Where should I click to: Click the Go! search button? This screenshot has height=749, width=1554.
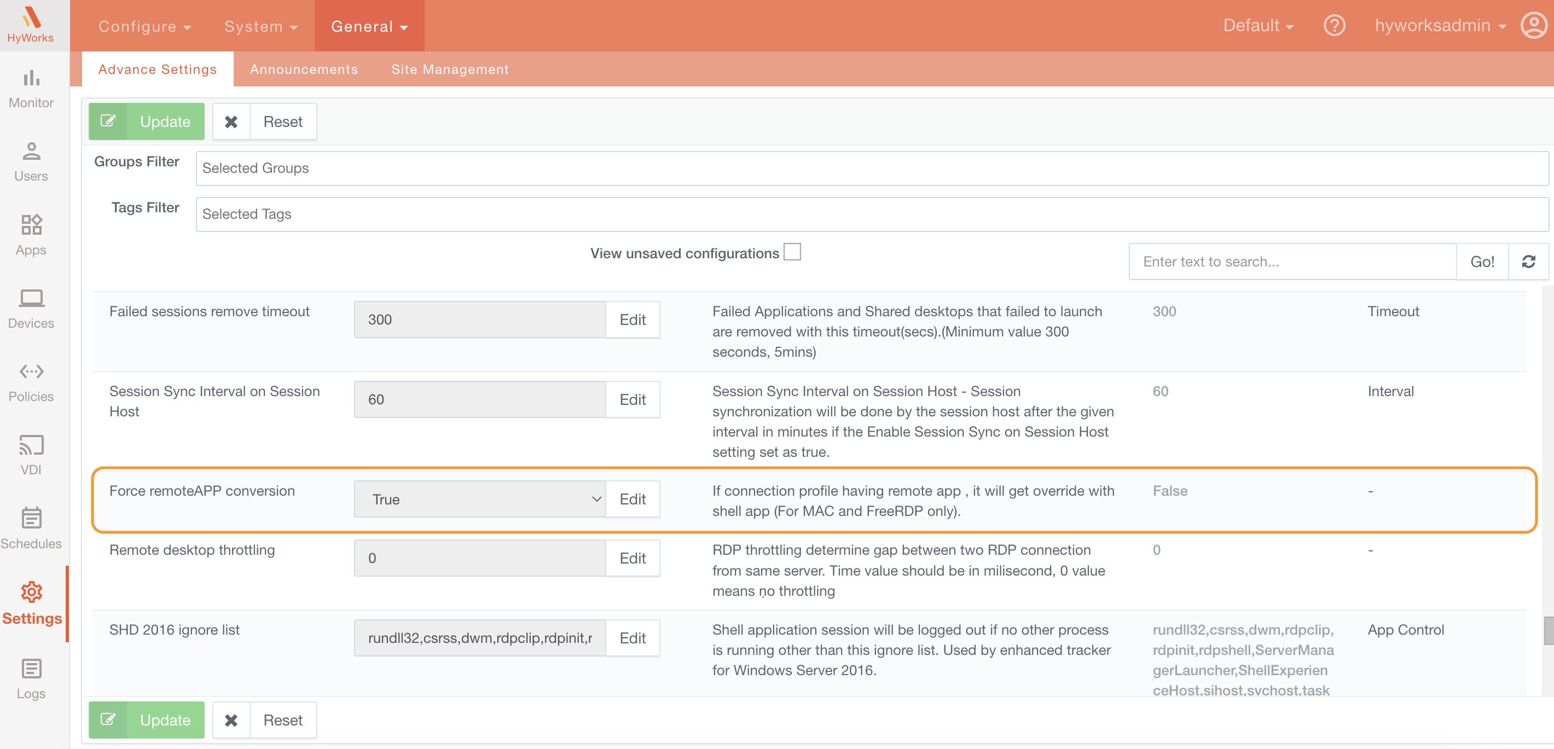point(1482,262)
